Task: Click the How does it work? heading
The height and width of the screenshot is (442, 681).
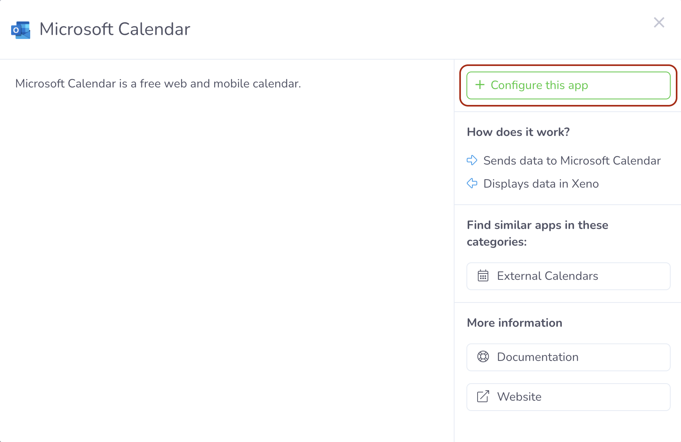Action: pyautogui.click(x=518, y=132)
